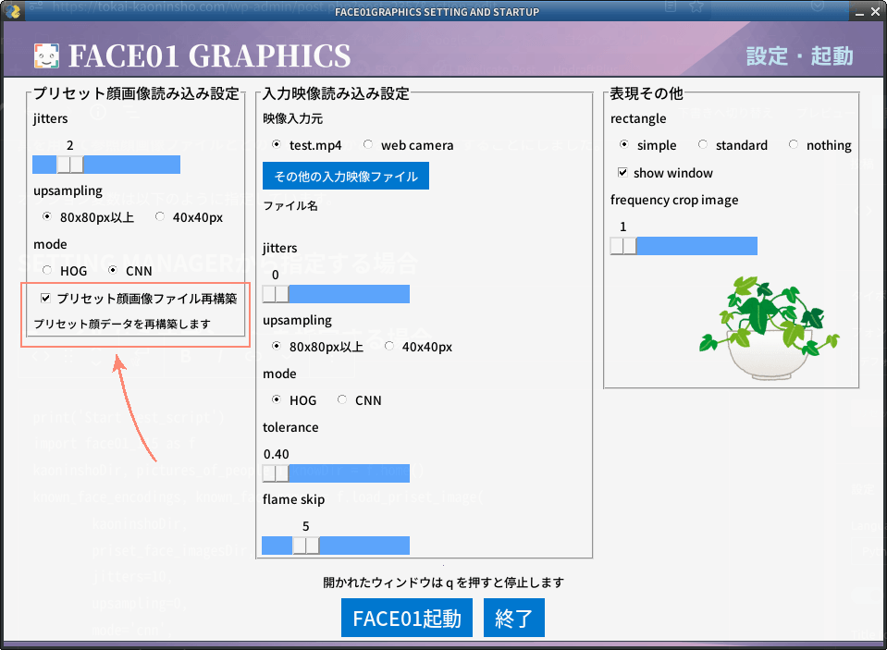The height and width of the screenshot is (650, 887).
Task: Click the 映像入力元 label
Action: coord(293,118)
